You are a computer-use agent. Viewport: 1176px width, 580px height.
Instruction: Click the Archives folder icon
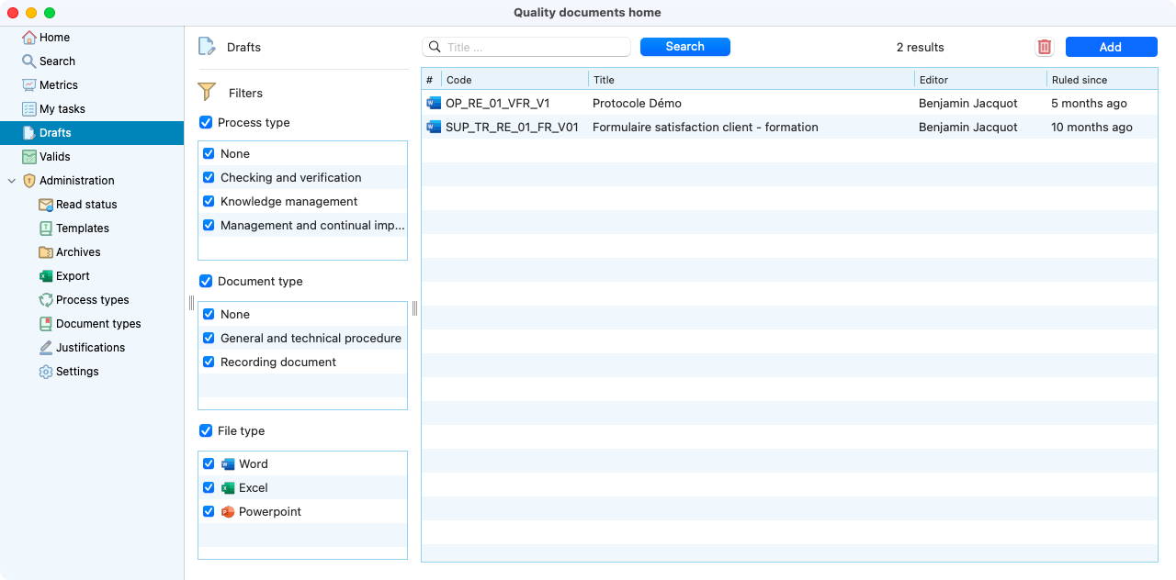[x=46, y=252]
